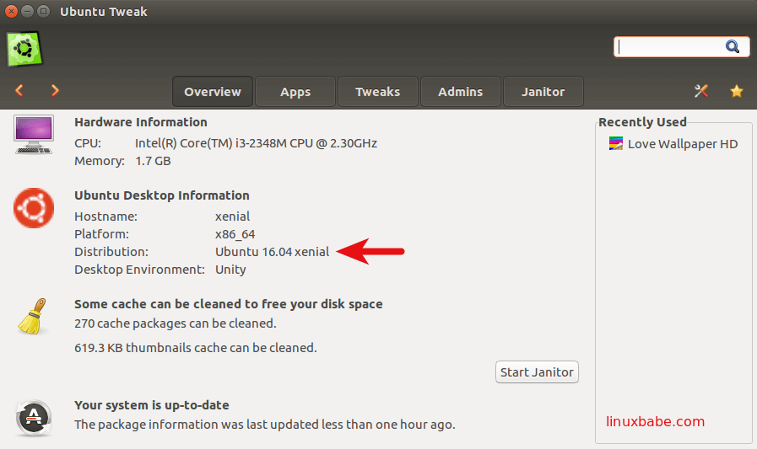Click the Ubuntu Tweak logo icon

point(25,49)
